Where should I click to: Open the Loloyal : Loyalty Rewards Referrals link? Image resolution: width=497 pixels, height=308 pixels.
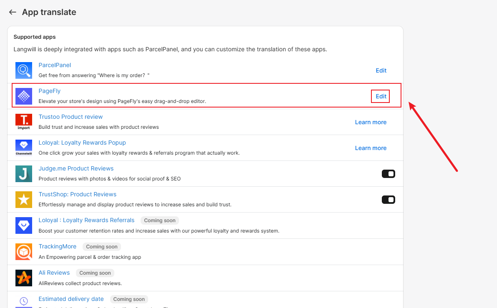(86, 220)
